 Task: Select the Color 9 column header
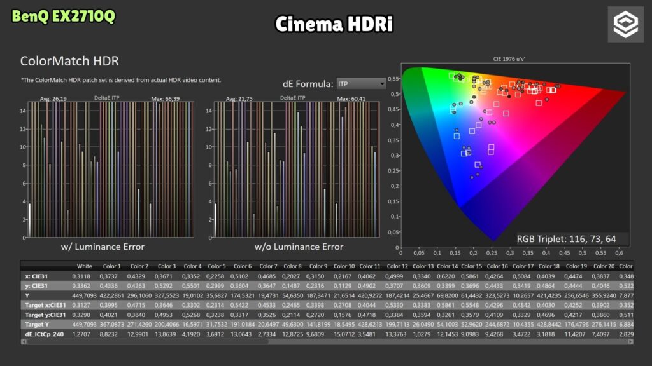[318, 266]
